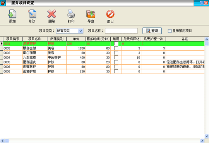Toggle 禁用 checkbox for row 0001
Screen dimensions: 209x143
(116, 43)
